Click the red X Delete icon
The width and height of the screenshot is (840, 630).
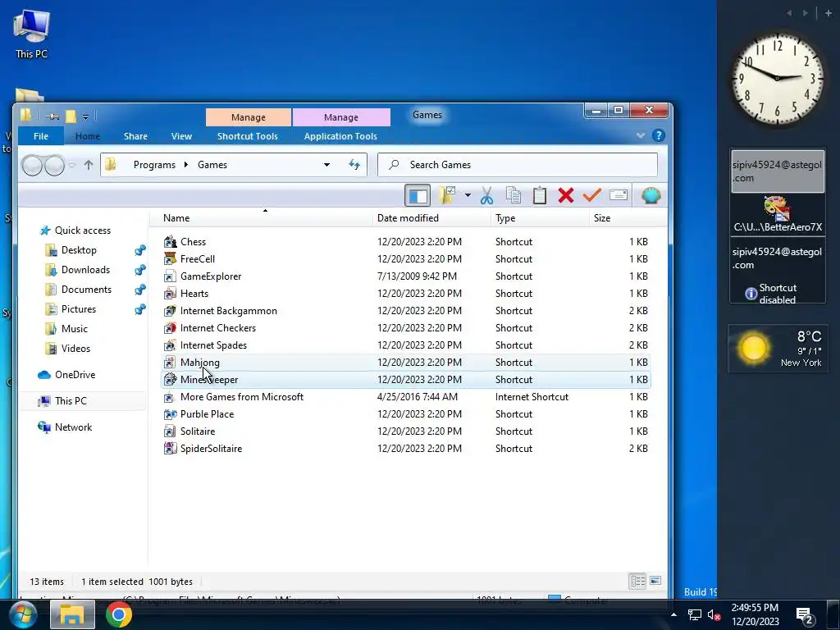[566, 195]
